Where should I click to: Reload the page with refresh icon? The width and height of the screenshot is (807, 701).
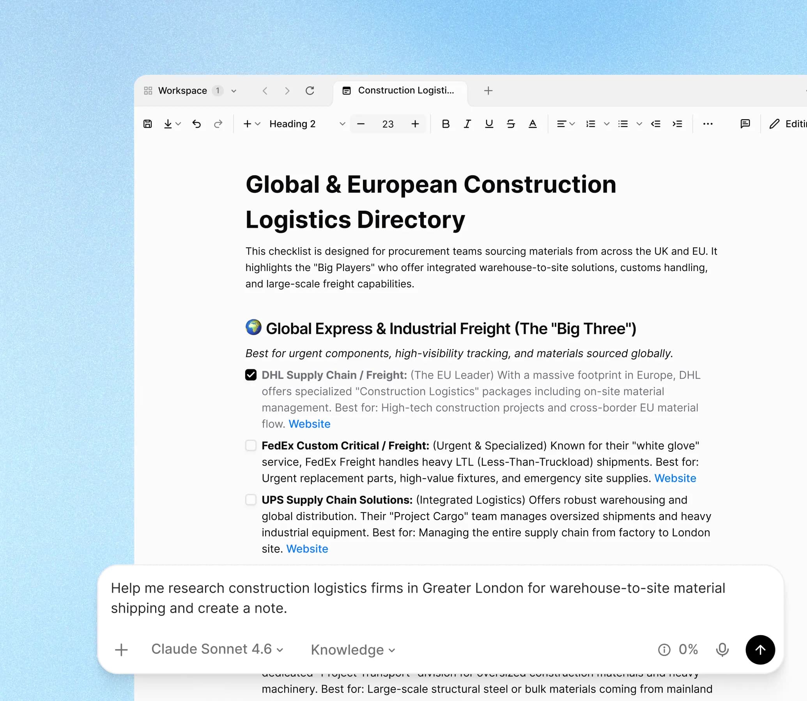coord(310,91)
